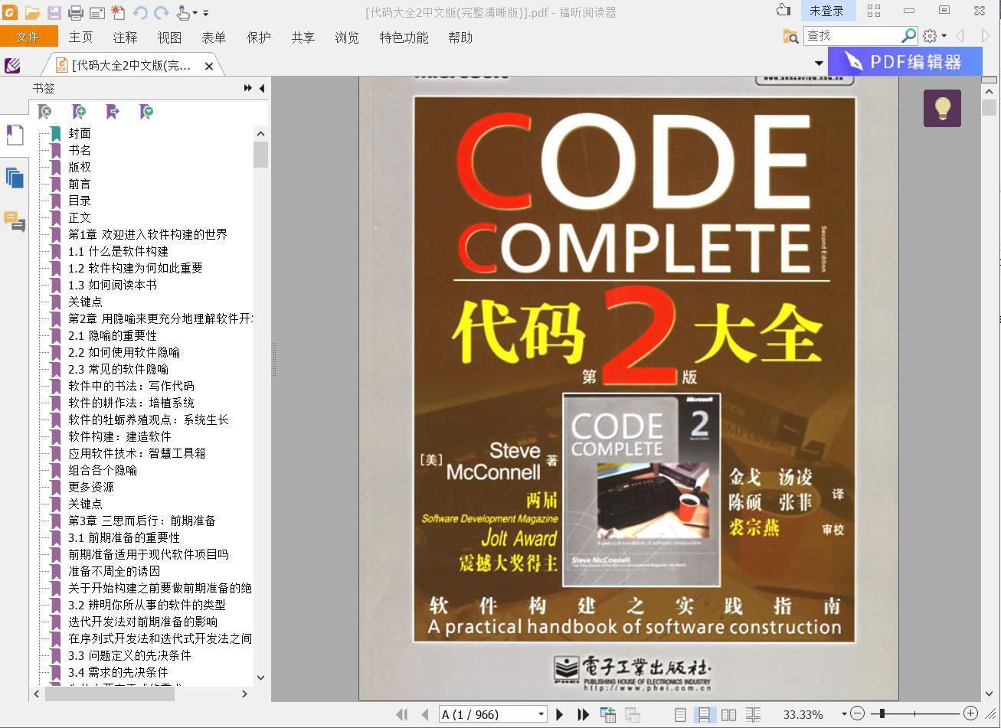This screenshot has width=1001, height=728.
Task: Switch to the 保护 ribbon tab
Action: point(258,38)
